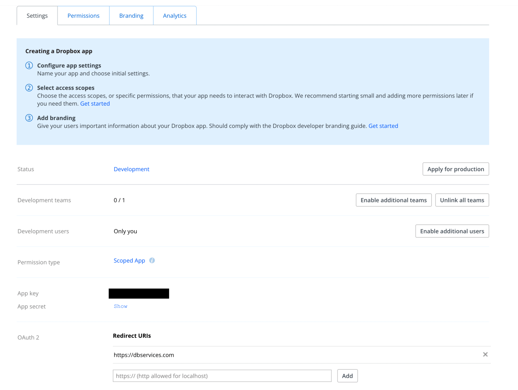The height and width of the screenshot is (390, 518).
Task: Click the redacted App key value
Action: pyautogui.click(x=139, y=294)
